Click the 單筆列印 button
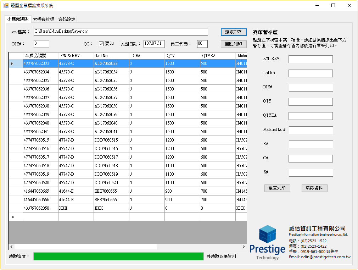The height and width of the screenshot is (270, 358). 277,188
